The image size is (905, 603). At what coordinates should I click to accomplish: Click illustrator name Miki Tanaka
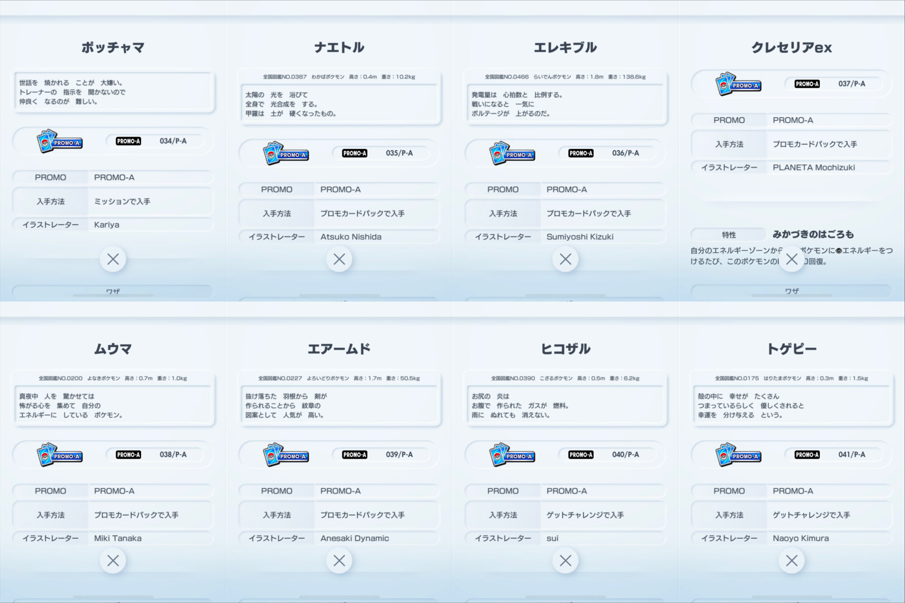[118, 538]
